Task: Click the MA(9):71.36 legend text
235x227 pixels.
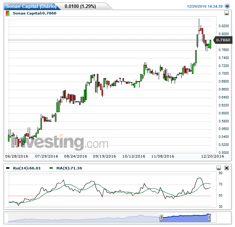Action: click(69, 168)
